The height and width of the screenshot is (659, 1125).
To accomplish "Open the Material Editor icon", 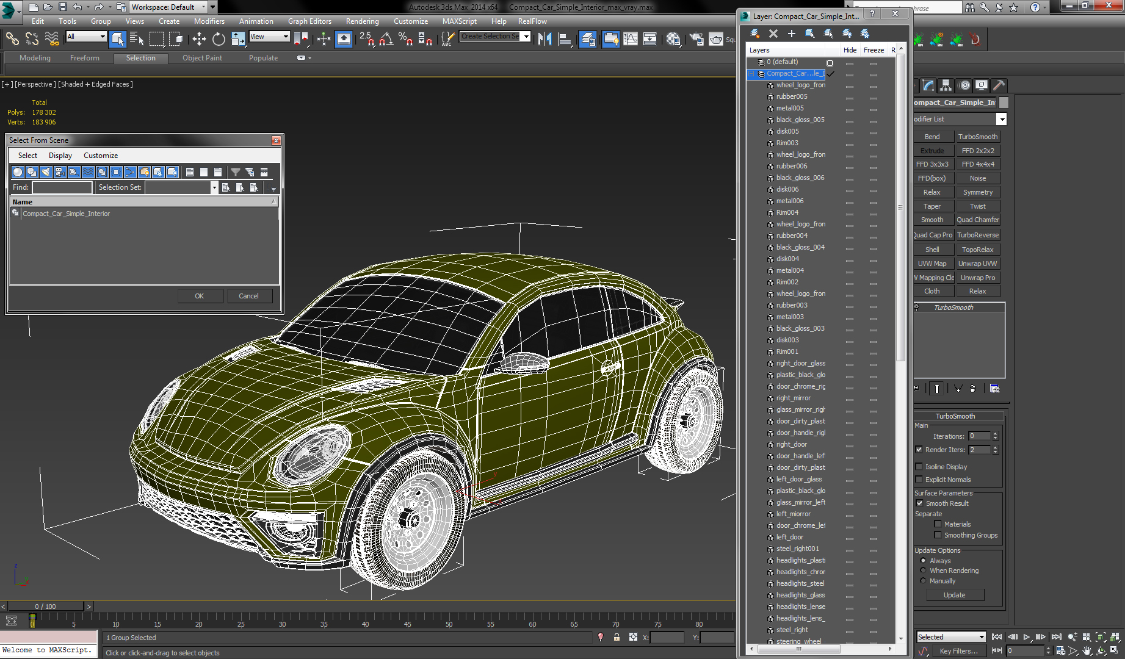I will 673,39.
